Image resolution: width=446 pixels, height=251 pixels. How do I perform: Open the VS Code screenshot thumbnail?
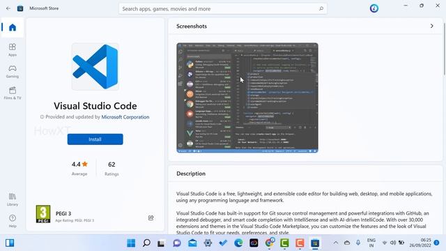click(x=247, y=98)
